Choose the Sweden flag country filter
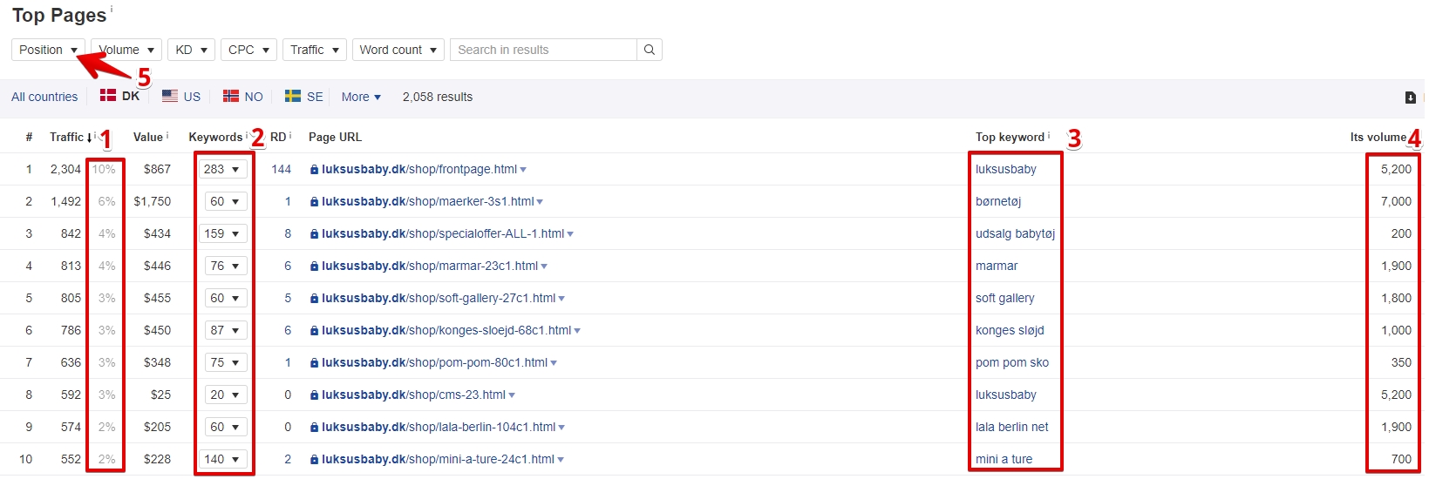This screenshot has height=479, width=1429. click(x=303, y=97)
